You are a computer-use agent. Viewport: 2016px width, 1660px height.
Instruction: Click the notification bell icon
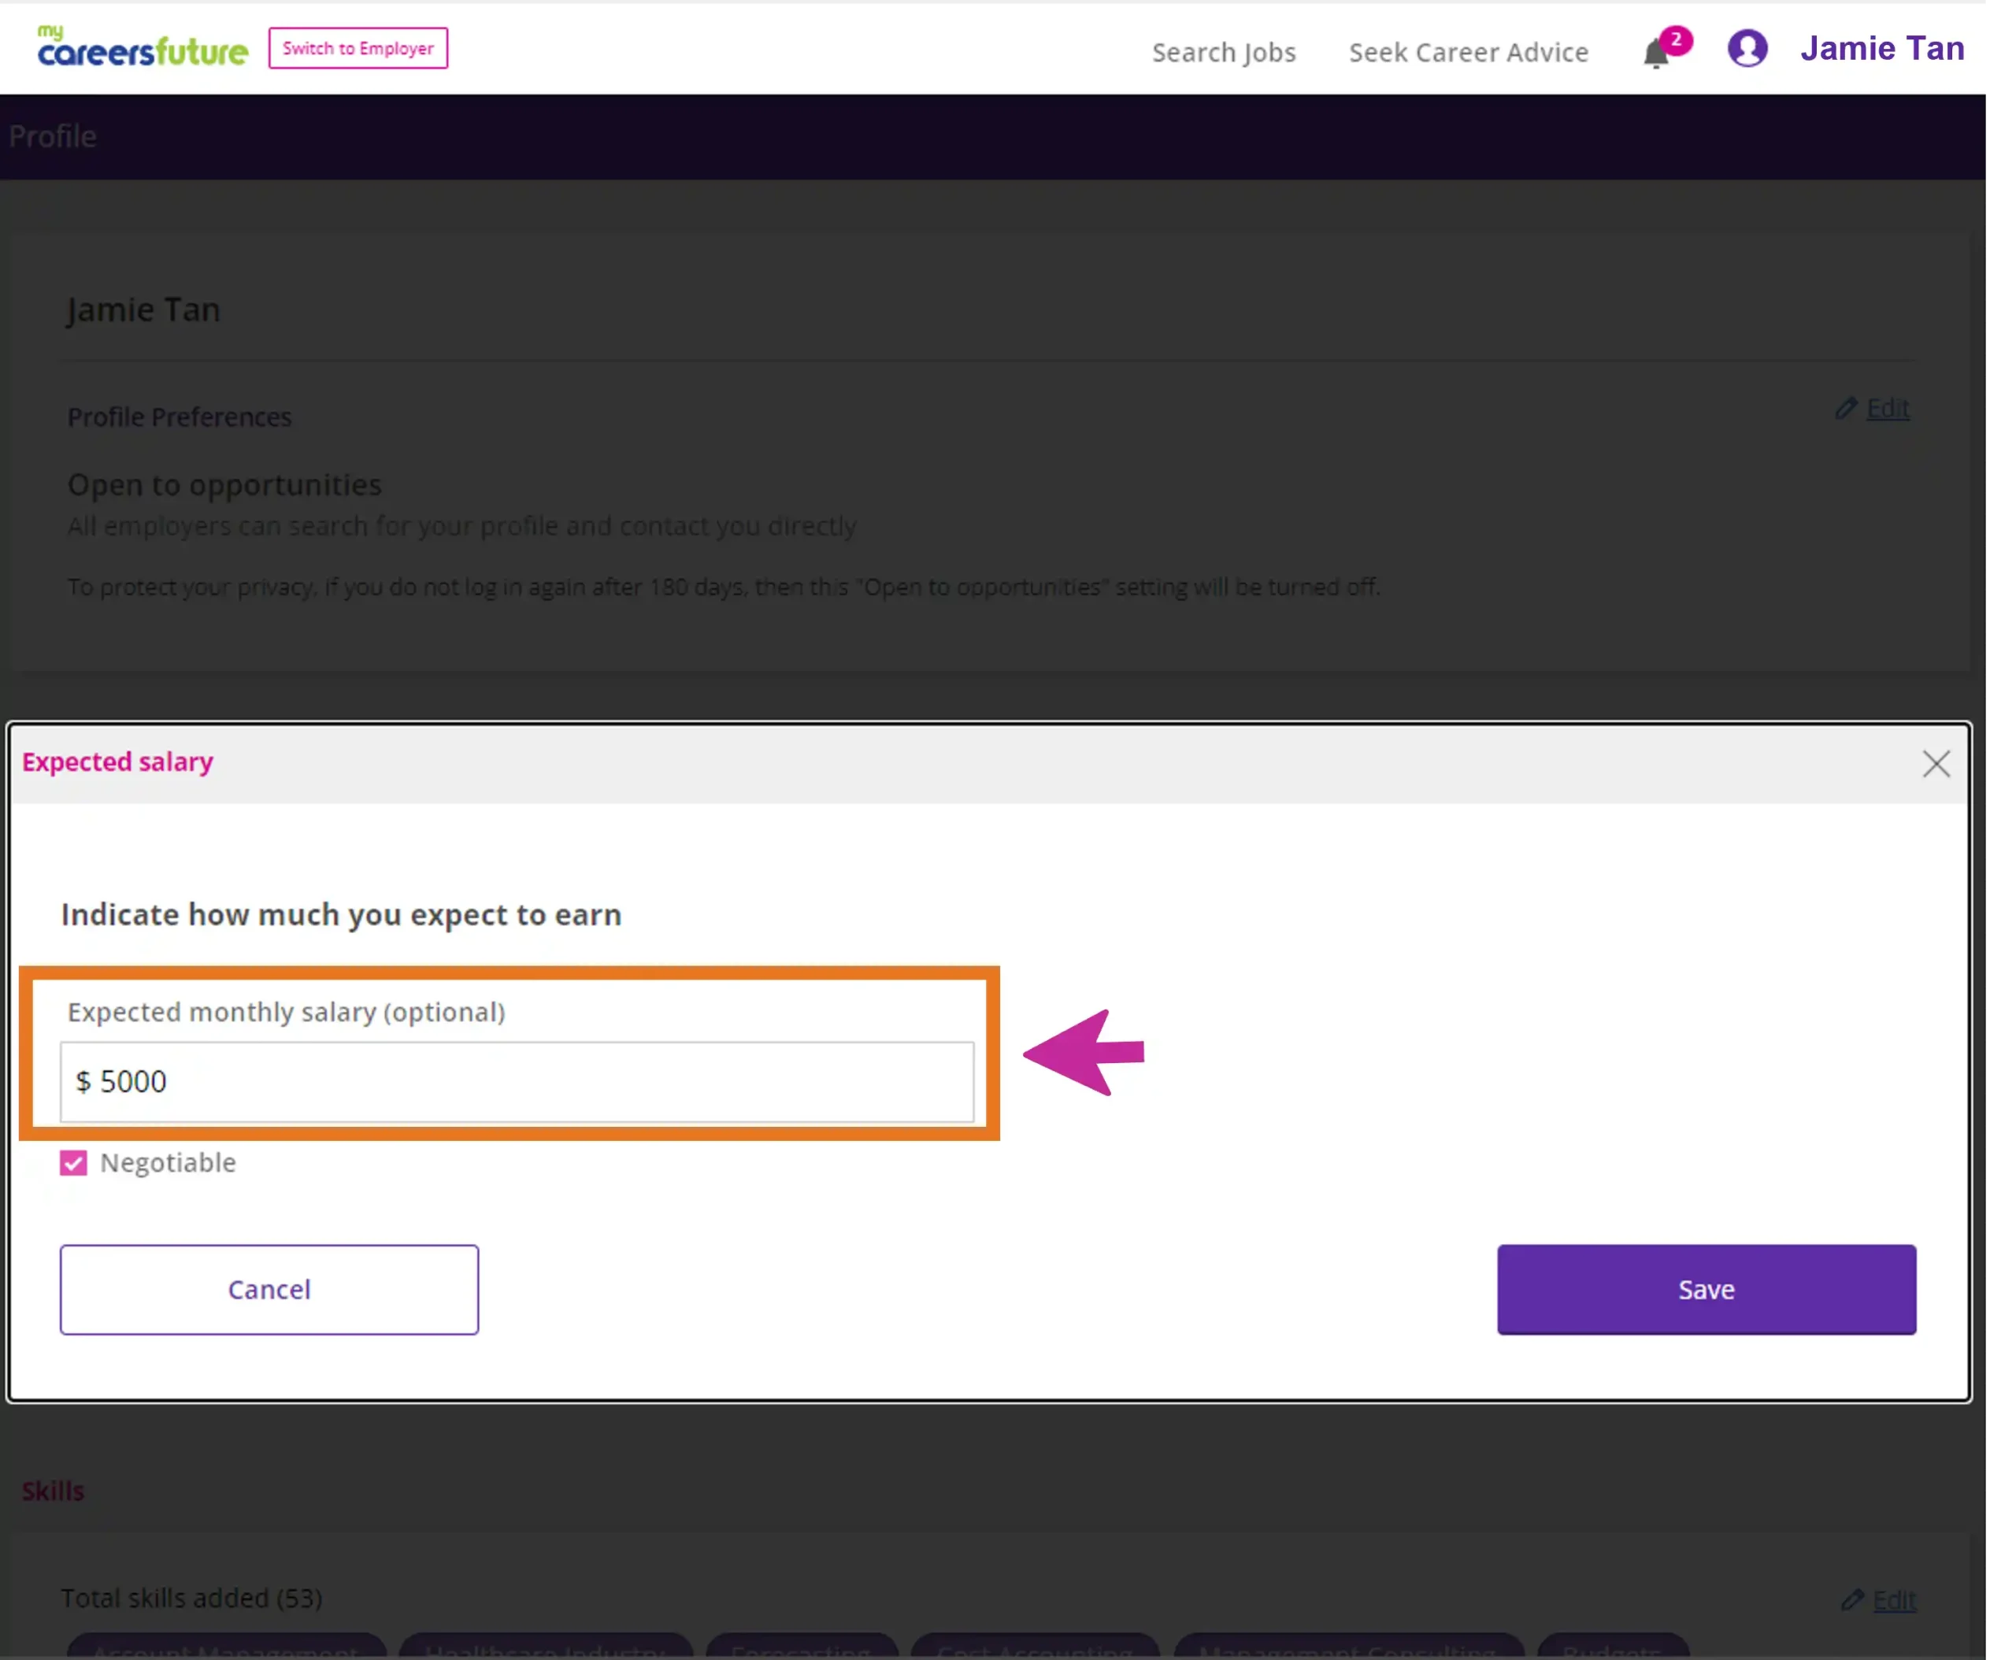pyautogui.click(x=1655, y=54)
